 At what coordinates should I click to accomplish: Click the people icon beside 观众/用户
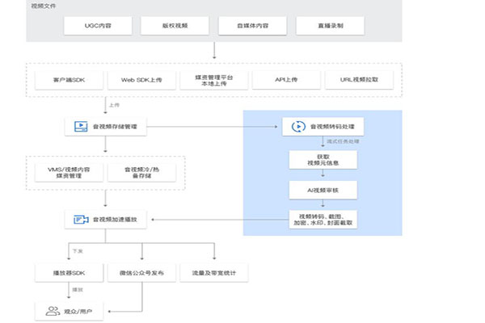click(x=51, y=309)
